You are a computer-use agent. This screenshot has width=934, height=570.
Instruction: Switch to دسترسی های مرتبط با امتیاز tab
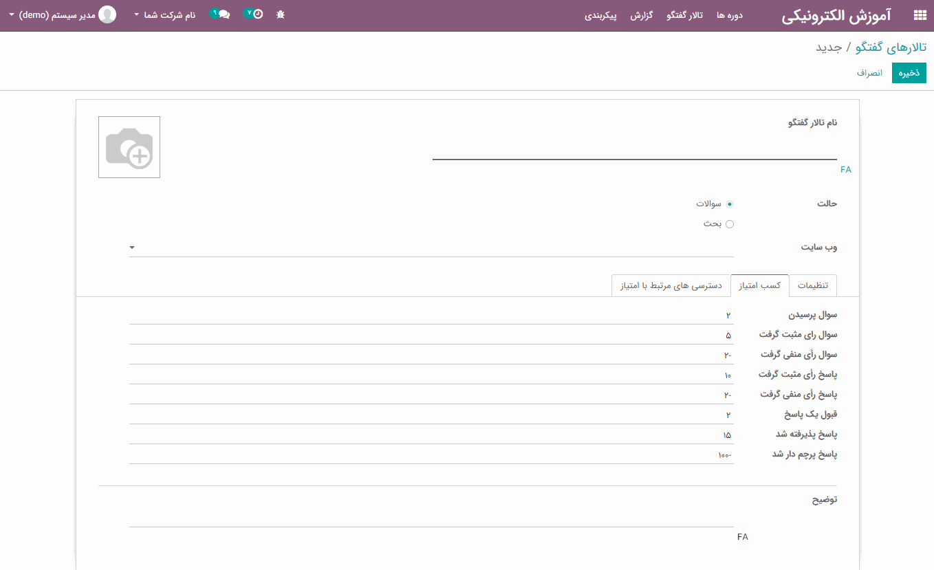click(x=671, y=285)
